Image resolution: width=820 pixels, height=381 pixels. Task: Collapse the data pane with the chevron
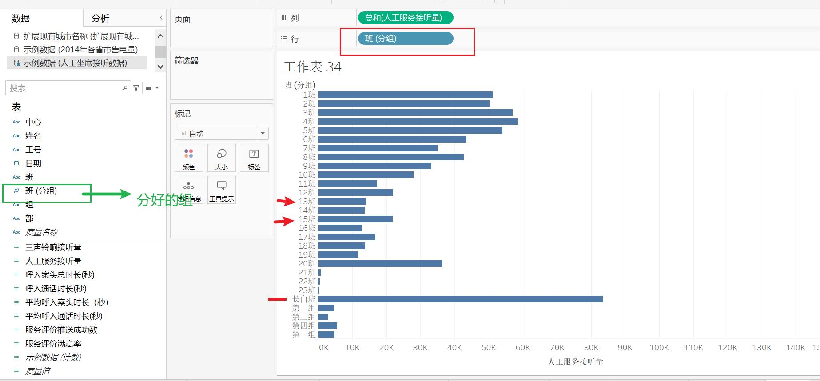point(161,18)
